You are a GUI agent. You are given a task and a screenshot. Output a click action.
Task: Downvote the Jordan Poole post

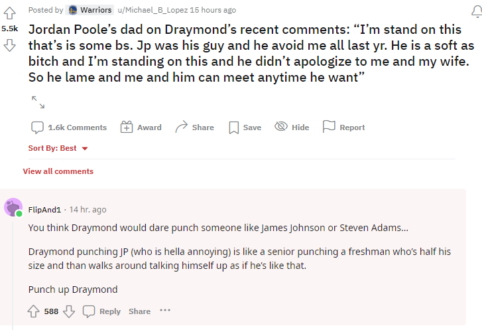click(9, 45)
